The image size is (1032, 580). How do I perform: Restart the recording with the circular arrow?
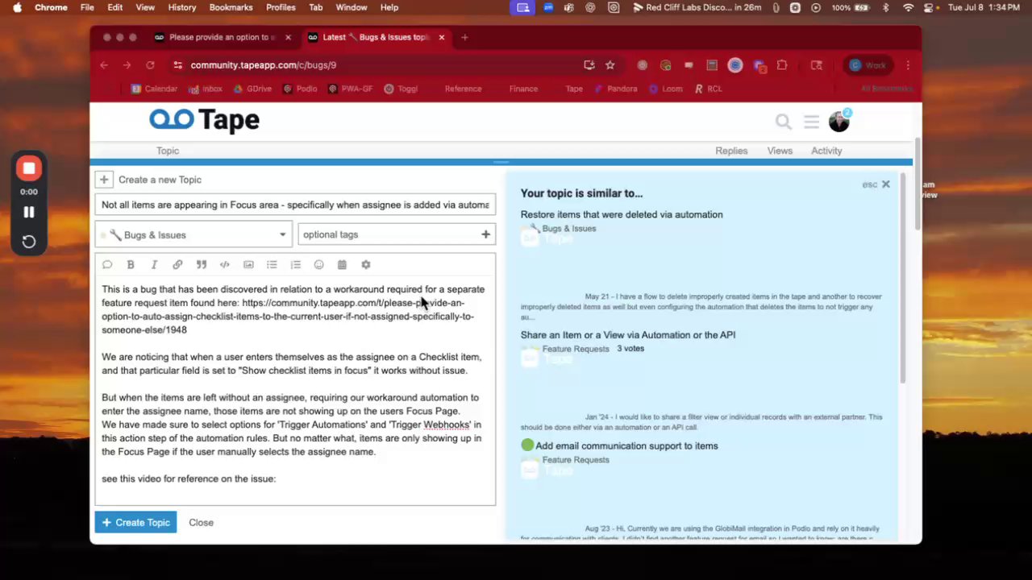[x=29, y=242]
